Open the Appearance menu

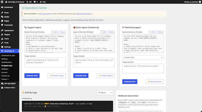coord(10,30)
